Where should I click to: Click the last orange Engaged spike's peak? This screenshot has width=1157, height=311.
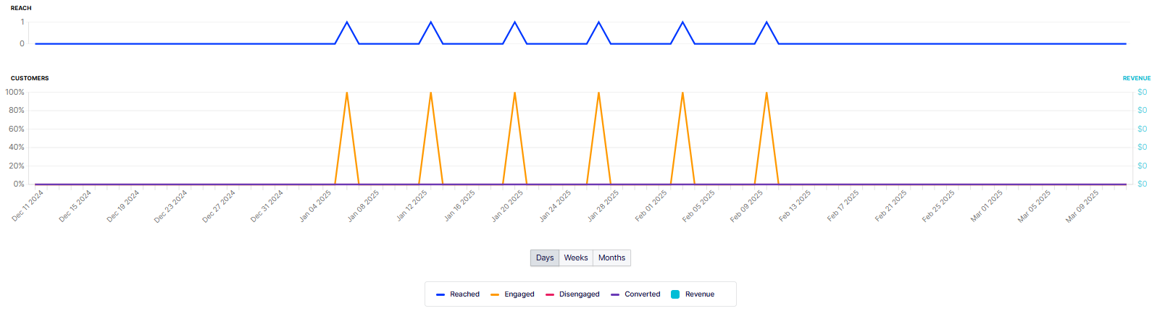point(767,93)
